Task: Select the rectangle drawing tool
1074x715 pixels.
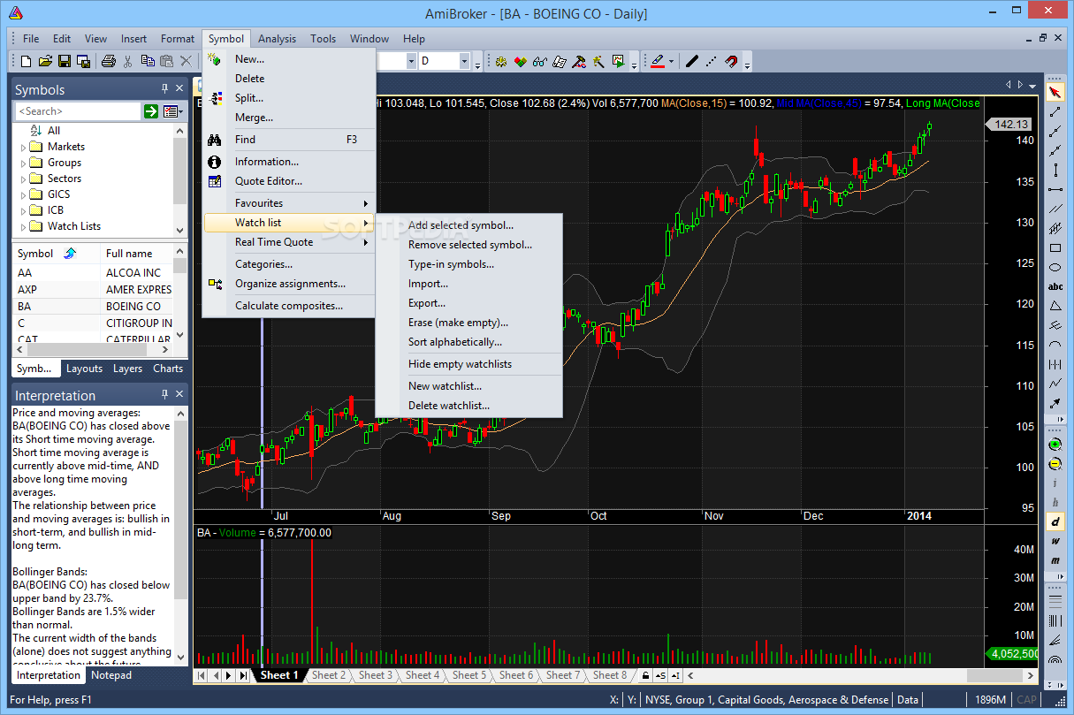Action: pyautogui.click(x=1055, y=248)
